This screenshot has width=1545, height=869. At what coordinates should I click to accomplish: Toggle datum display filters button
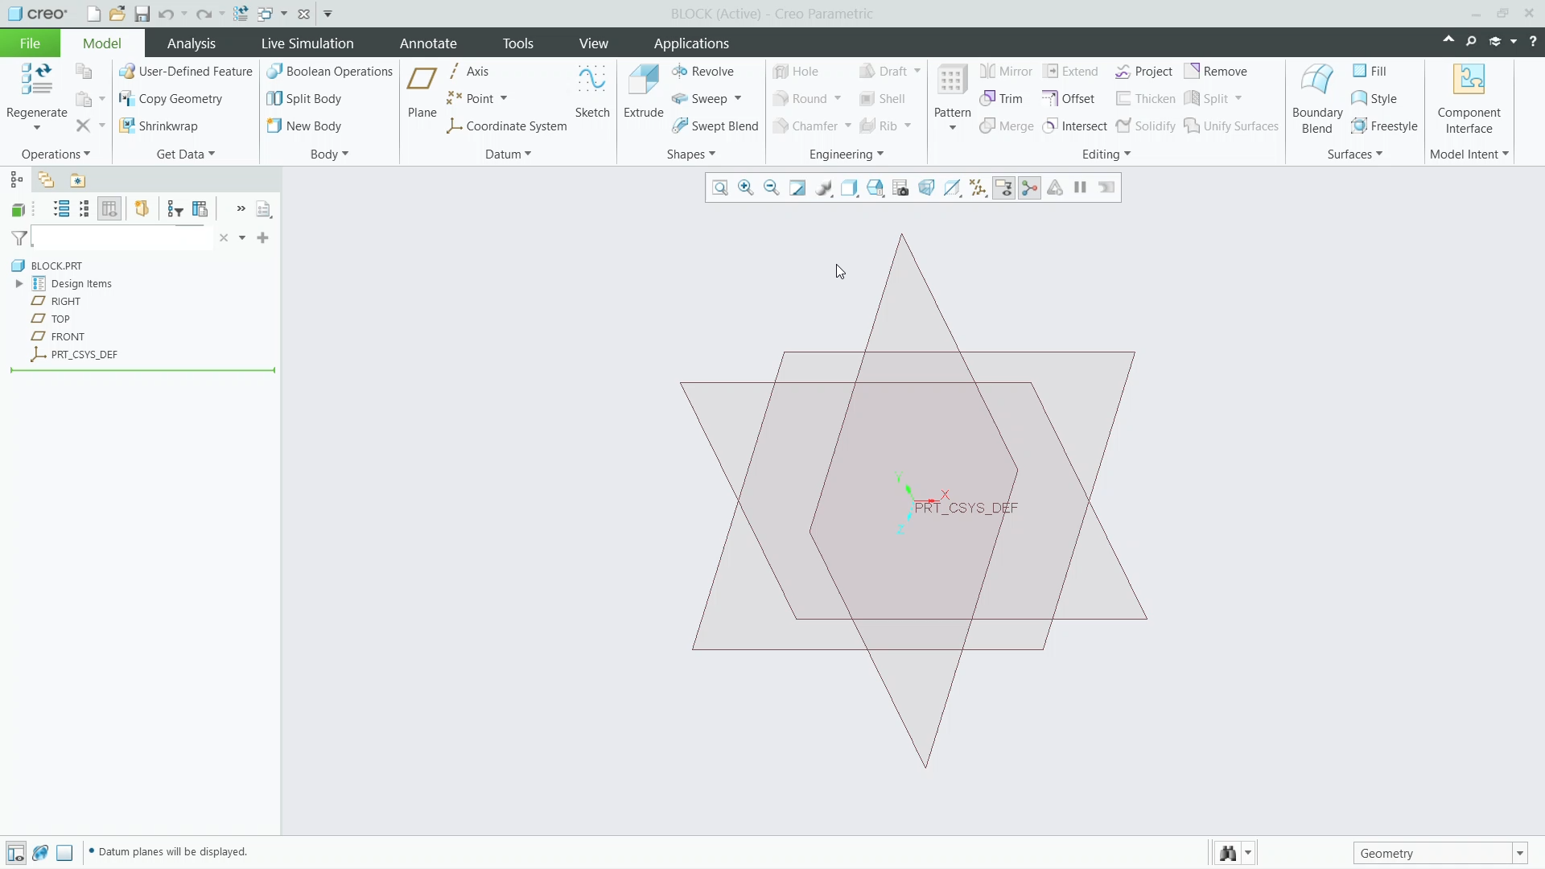pos(978,188)
